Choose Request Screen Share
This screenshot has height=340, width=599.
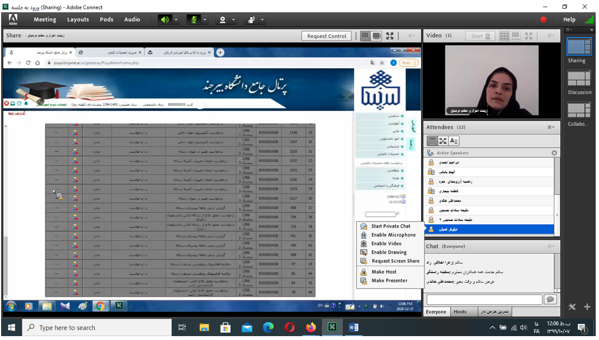(x=391, y=261)
